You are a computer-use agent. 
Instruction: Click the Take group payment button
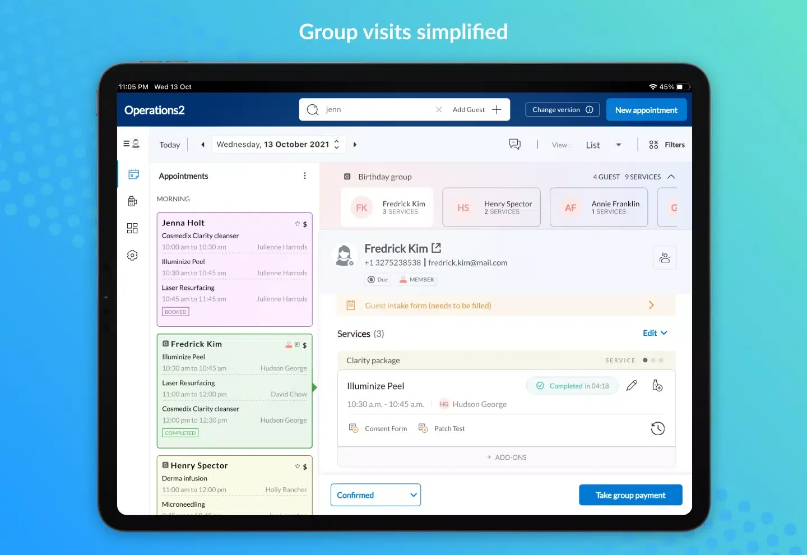click(630, 495)
